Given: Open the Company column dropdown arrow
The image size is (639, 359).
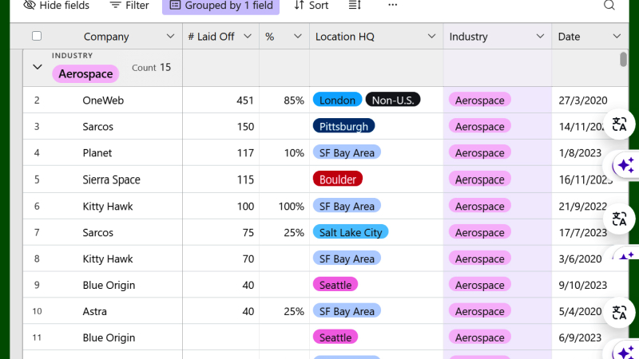Looking at the screenshot, I should pyautogui.click(x=170, y=36).
